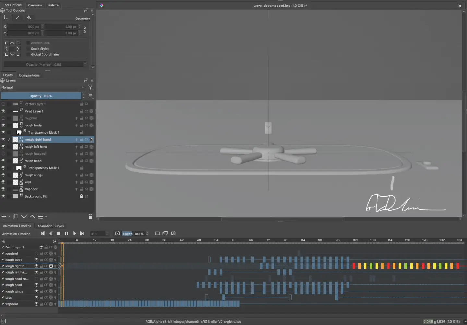Image resolution: width=467 pixels, height=325 pixels.
Task: Open the Animation Curves tab
Action: 51,226
